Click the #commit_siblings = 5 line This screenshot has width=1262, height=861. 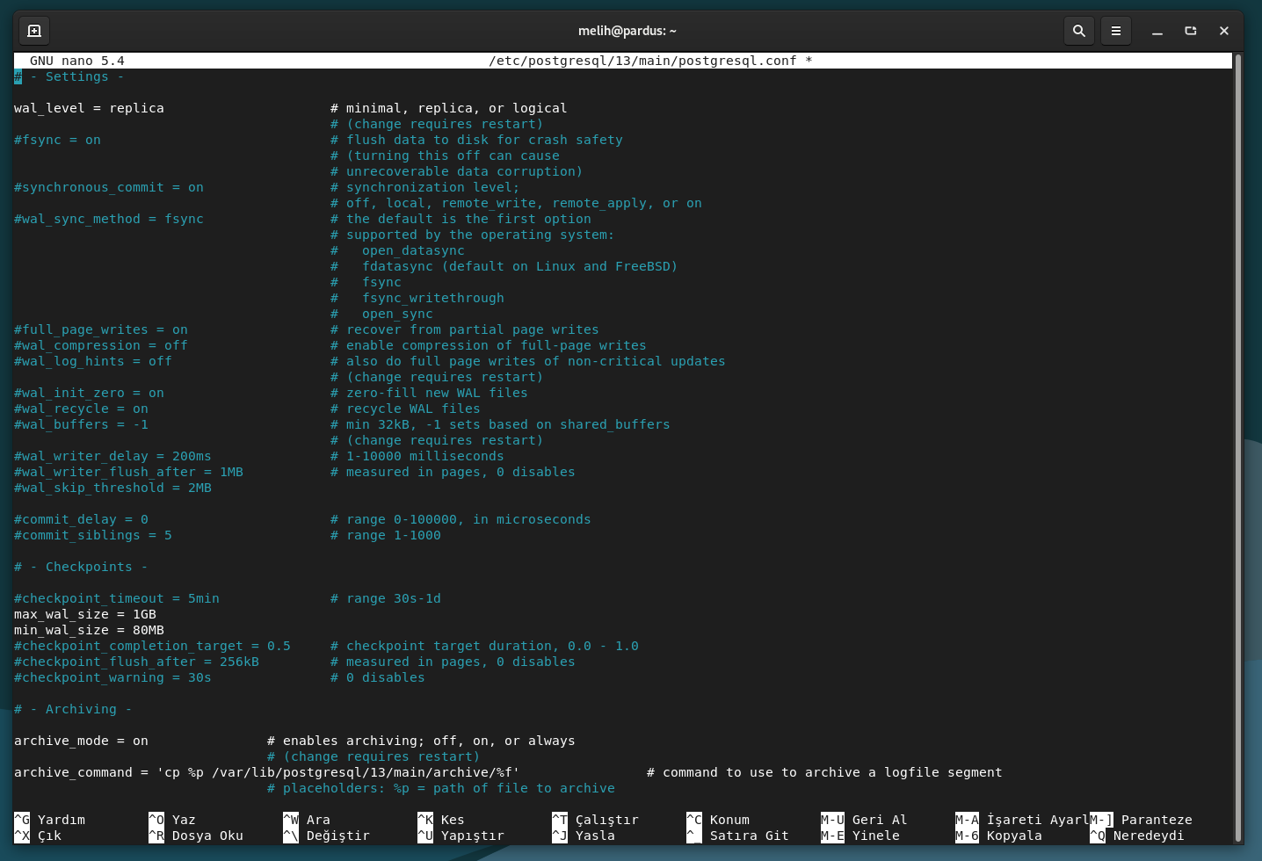tap(93, 535)
